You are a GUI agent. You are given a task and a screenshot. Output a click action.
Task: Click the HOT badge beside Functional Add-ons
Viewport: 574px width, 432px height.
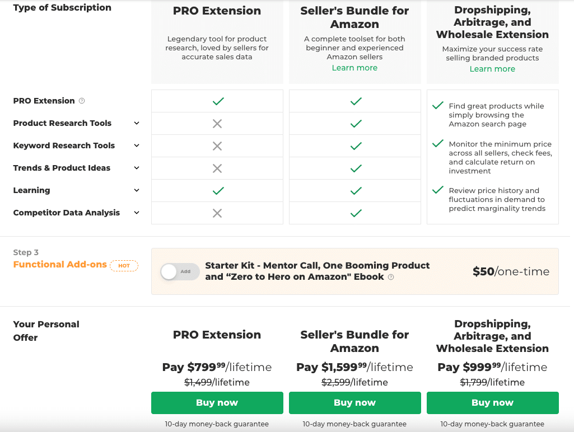tap(124, 265)
